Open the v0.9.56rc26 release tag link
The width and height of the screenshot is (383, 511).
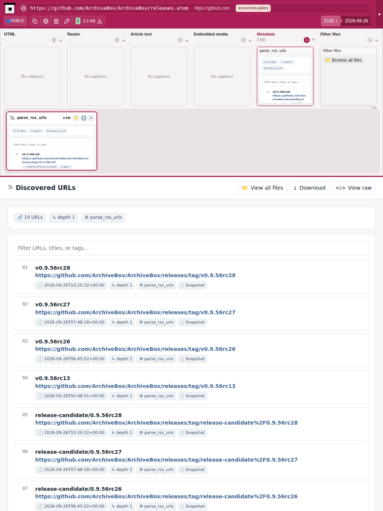(x=135, y=349)
